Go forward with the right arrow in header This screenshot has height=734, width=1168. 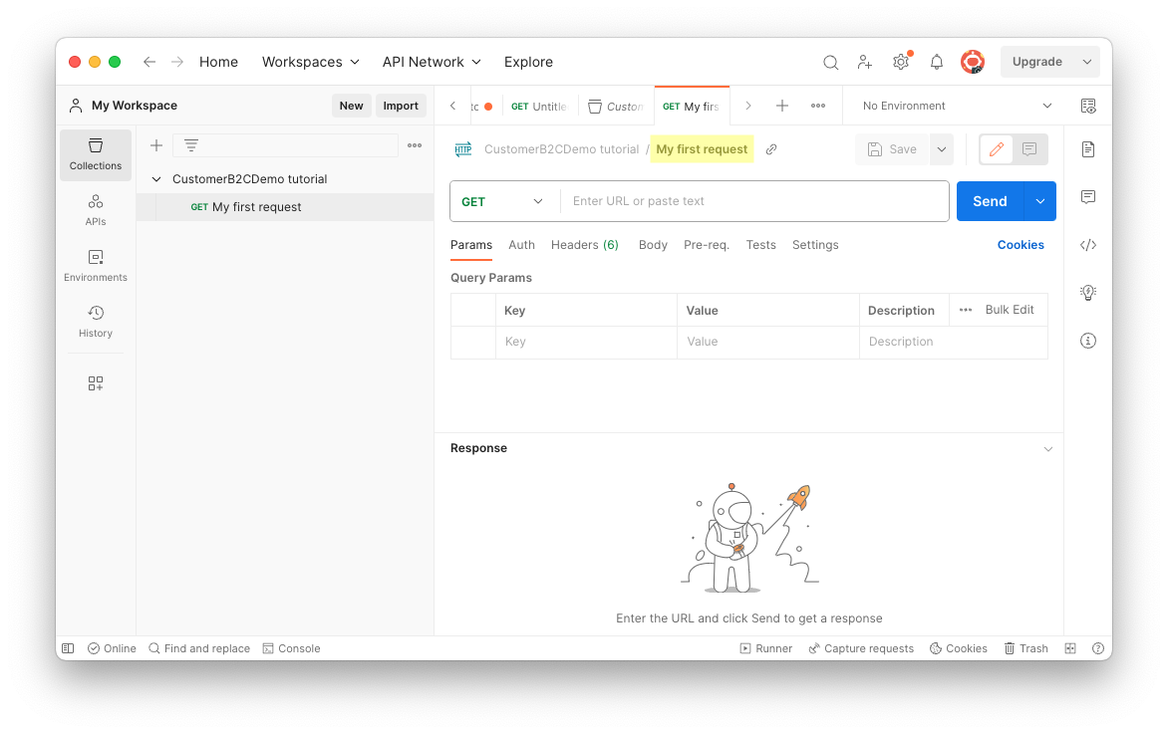[x=176, y=62]
